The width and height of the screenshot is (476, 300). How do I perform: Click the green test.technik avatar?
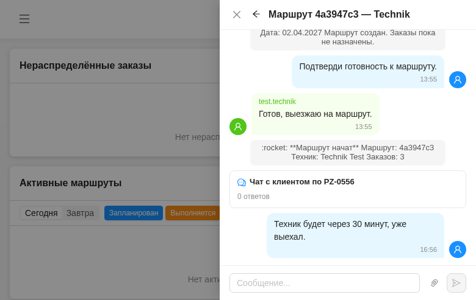238,127
